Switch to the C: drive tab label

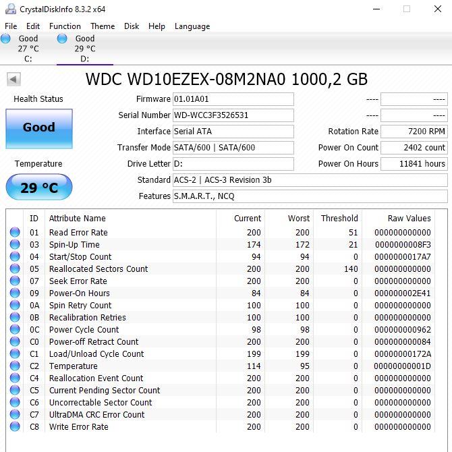28,59
